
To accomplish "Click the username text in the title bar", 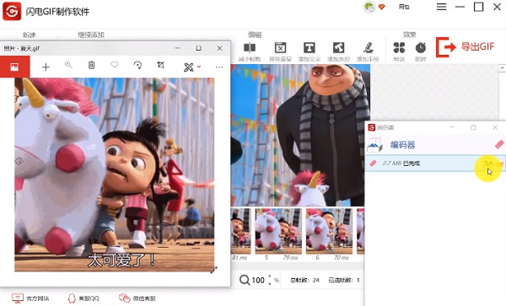I will point(404,7).
